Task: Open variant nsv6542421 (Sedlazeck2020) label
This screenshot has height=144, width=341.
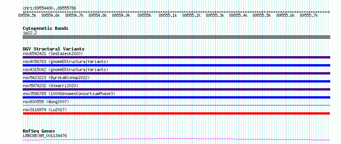Action: point(53,53)
